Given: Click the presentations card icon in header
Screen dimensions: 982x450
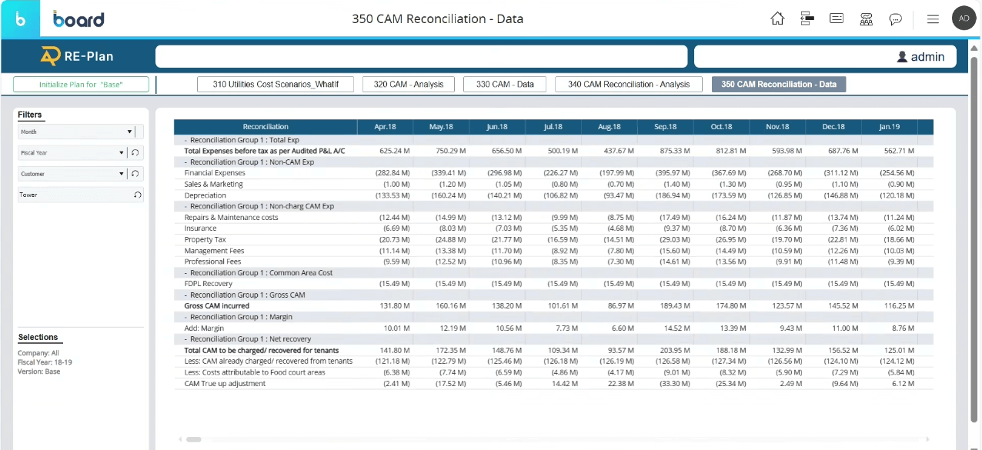Looking at the screenshot, I should [837, 18].
